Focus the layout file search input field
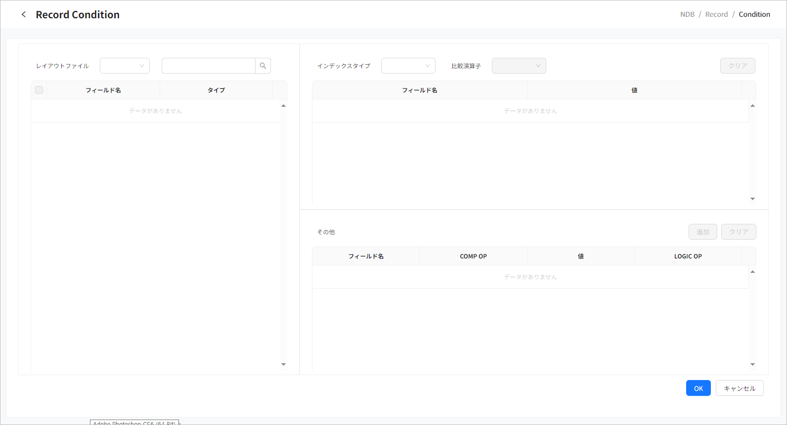The width and height of the screenshot is (787, 425). click(x=208, y=66)
